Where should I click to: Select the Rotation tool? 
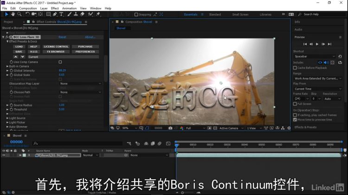27,14
